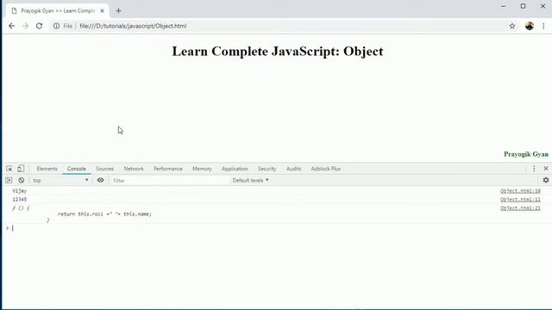Open the Sources tab

105,169
